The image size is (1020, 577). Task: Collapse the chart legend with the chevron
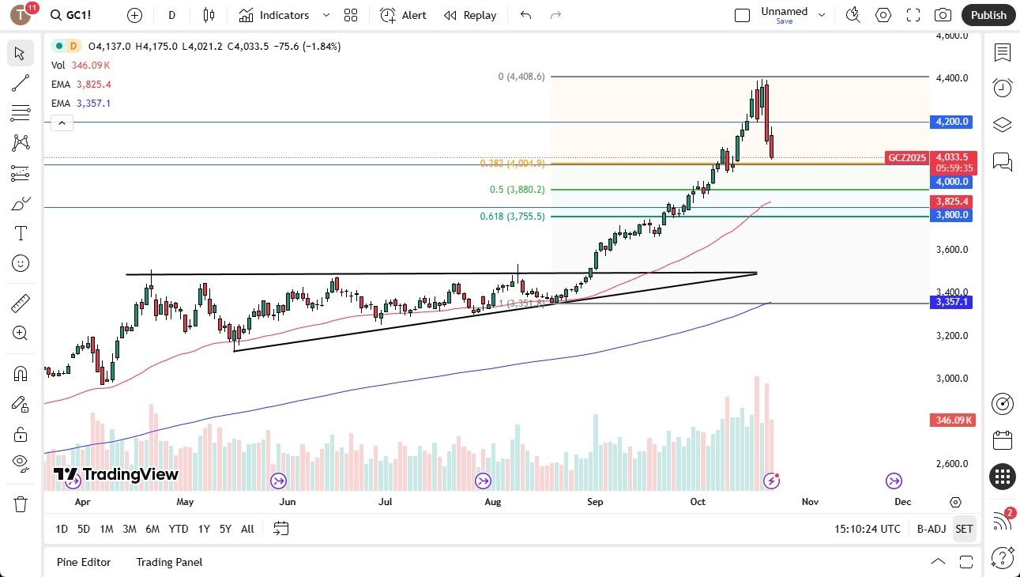pos(62,123)
